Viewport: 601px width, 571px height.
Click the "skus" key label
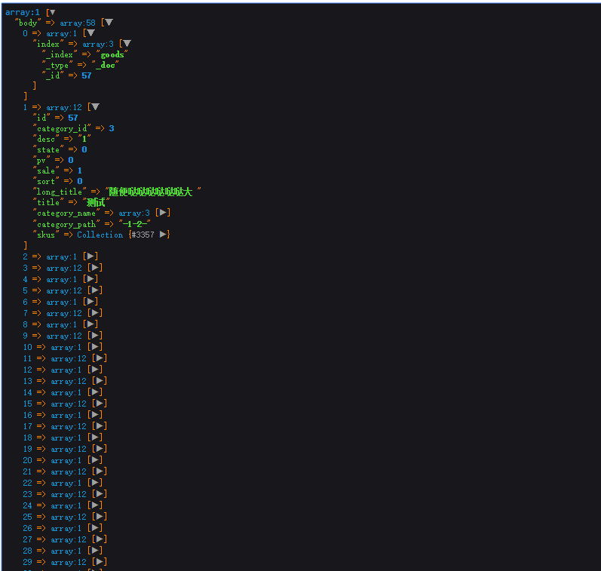pos(46,235)
